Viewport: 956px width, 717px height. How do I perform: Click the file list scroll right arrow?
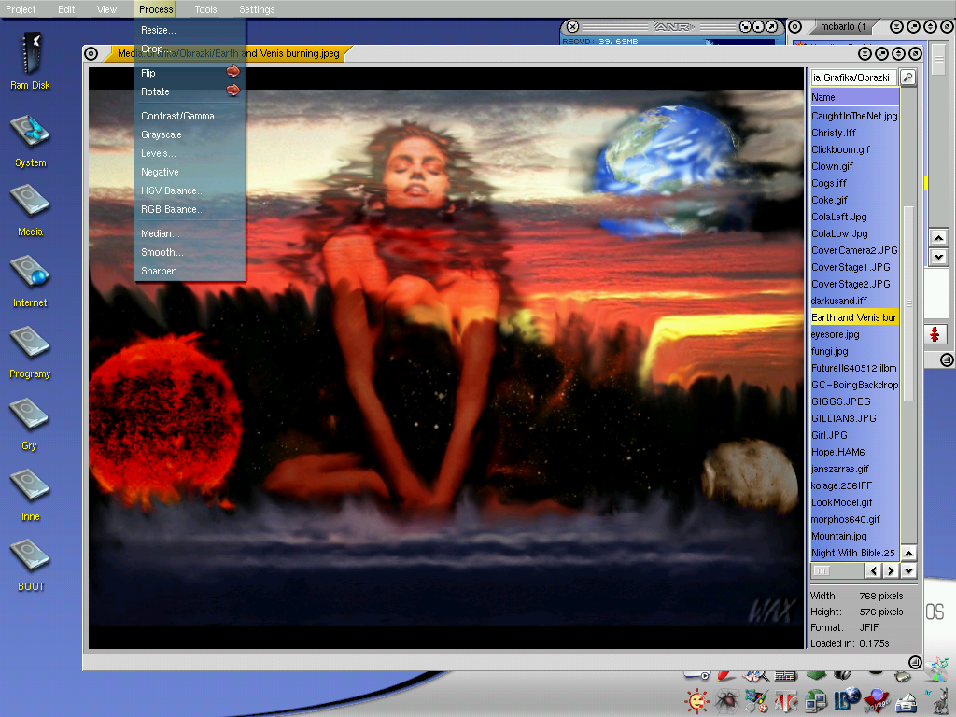point(891,570)
